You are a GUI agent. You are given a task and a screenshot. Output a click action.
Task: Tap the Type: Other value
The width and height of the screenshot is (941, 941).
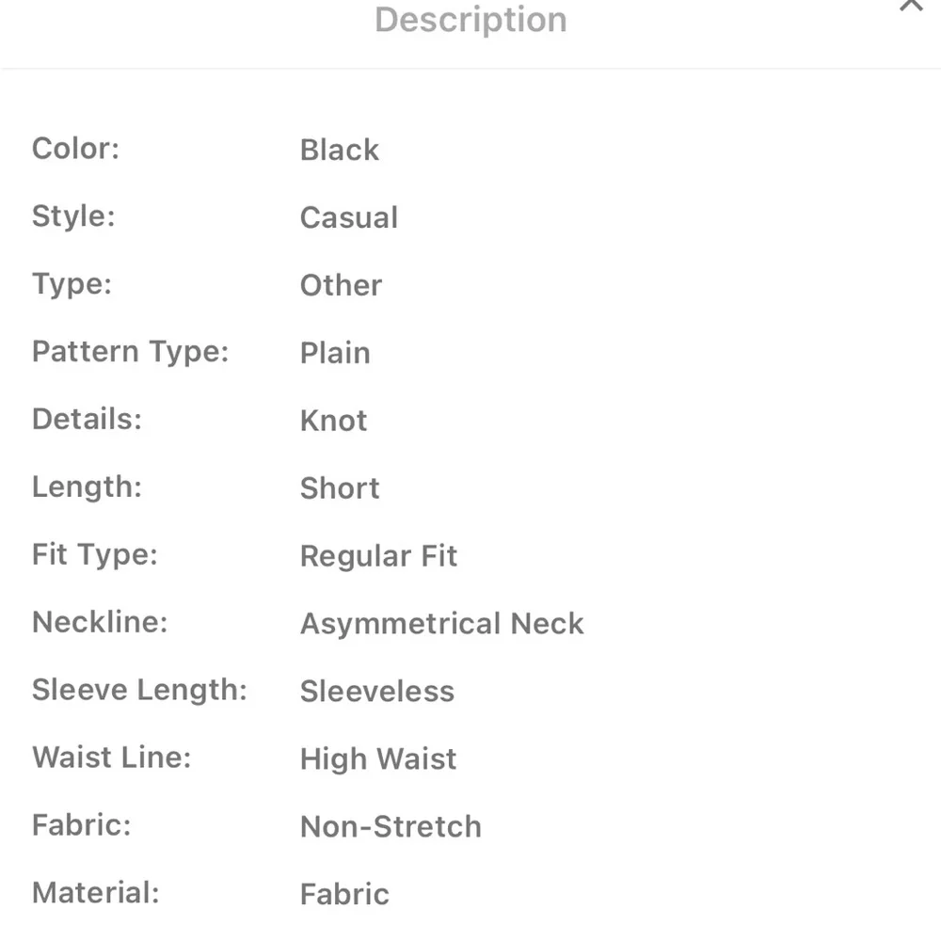(341, 285)
